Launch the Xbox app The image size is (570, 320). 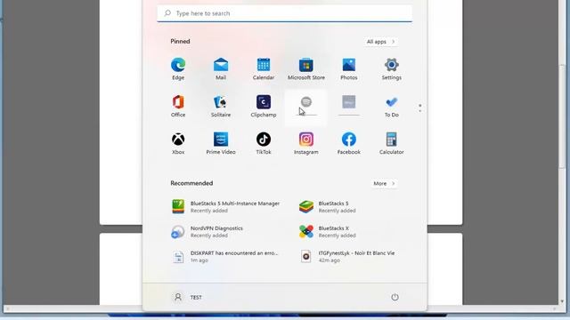[x=178, y=144]
